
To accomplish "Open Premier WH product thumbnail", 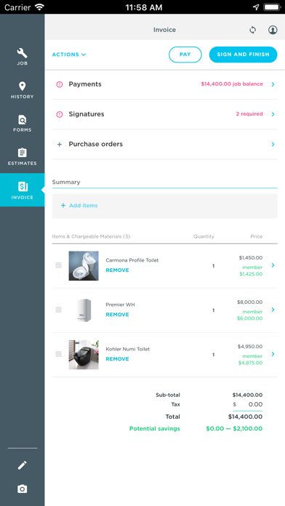I will pos(84,310).
